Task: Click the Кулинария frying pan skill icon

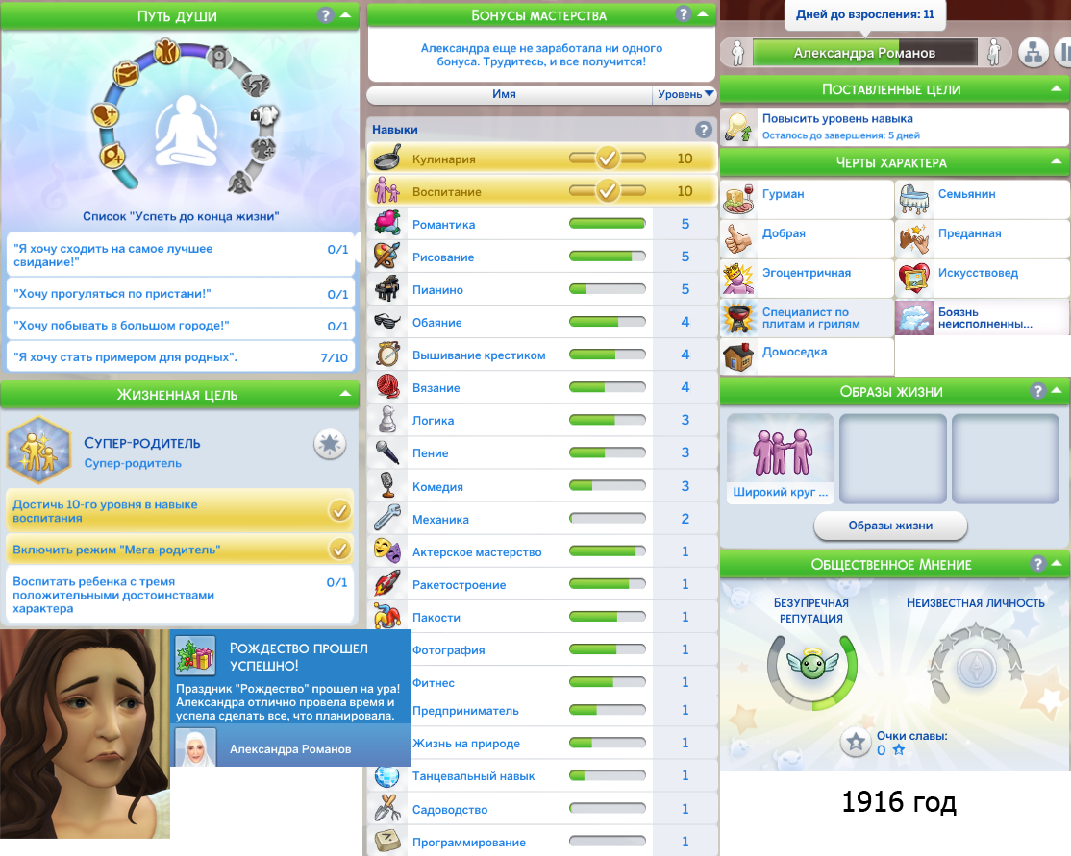Action: click(386, 159)
